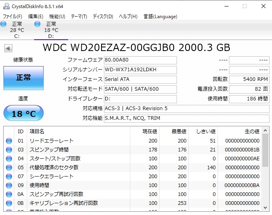Click the しきい値 column header
Screen dimensions: 272x215
203,132
